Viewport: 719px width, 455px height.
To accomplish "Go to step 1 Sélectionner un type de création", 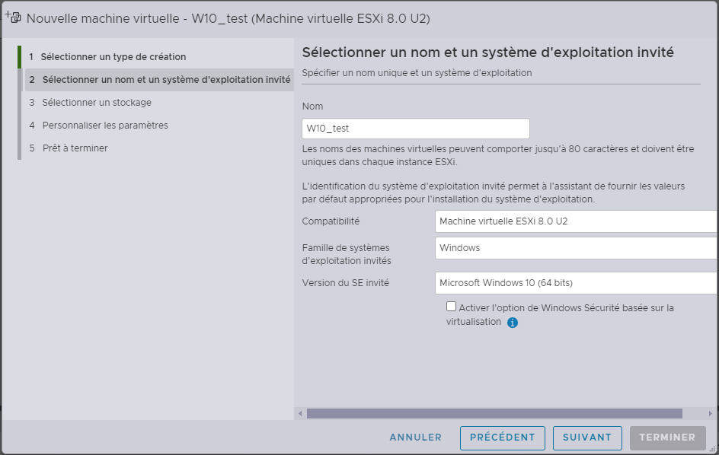I will [x=113, y=57].
